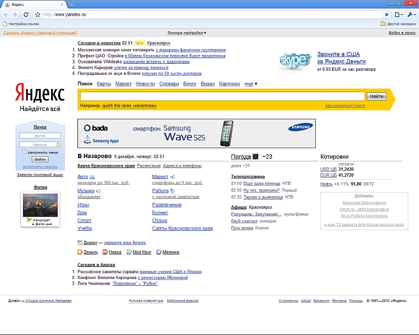Open the Нефть quote link
The height and width of the screenshot is (335, 419).
[326, 184]
